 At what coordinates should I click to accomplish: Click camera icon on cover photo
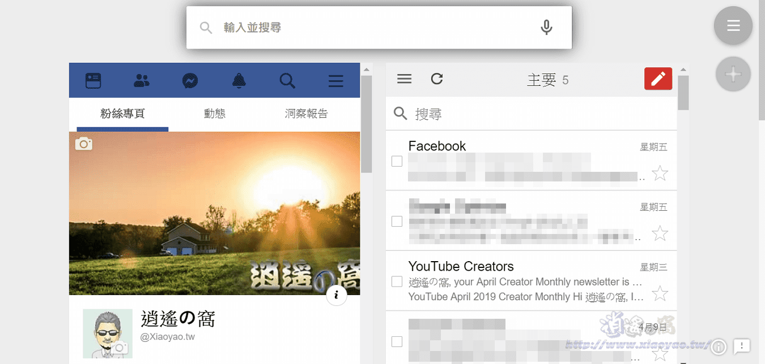[83, 144]
